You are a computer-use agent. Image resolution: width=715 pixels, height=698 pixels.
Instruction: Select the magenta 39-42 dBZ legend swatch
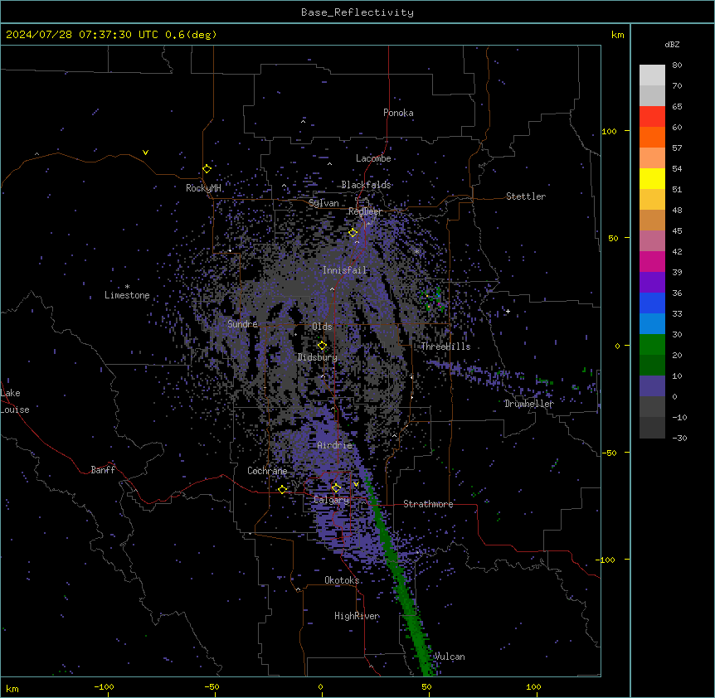coord(652,261)
